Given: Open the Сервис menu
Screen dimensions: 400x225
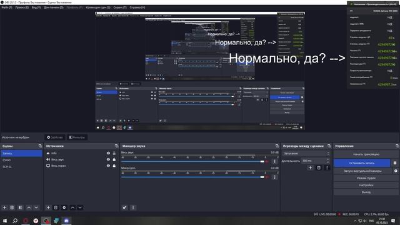Looking at the screenshot, I should click(x=120, y=7).
